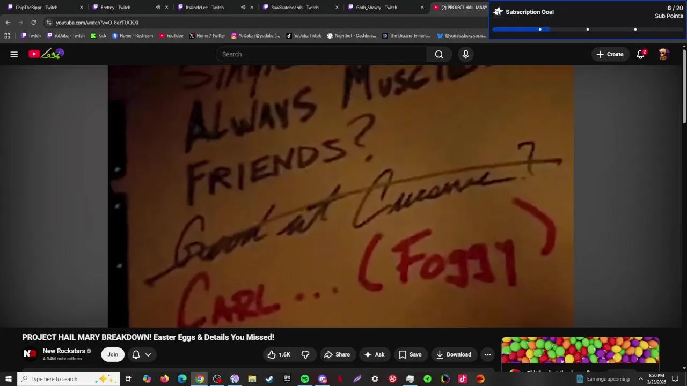Open the Windows Start menu

pyautogui.click(x=8, y=379)
